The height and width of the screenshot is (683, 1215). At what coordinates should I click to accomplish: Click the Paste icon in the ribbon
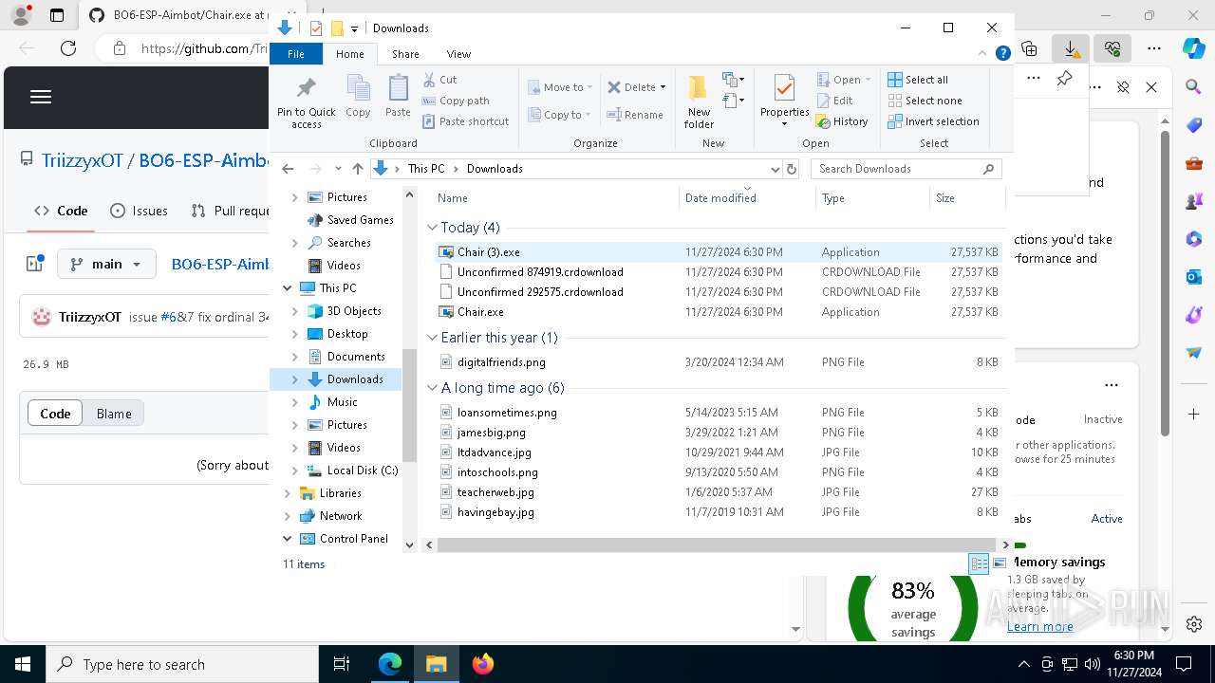(398, 89)
